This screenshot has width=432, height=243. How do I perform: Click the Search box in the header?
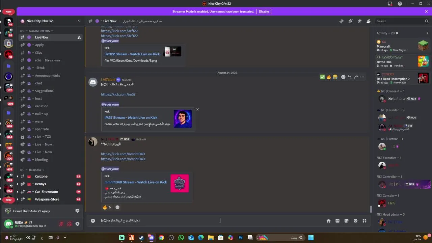(402, 21)
